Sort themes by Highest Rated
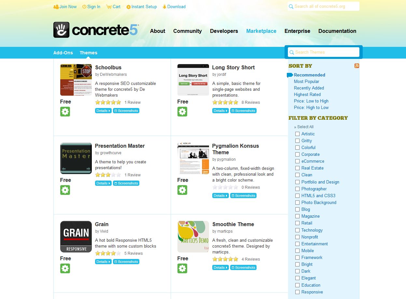Image resolution: width=406 pixels, height=299 pixels. 307,94
